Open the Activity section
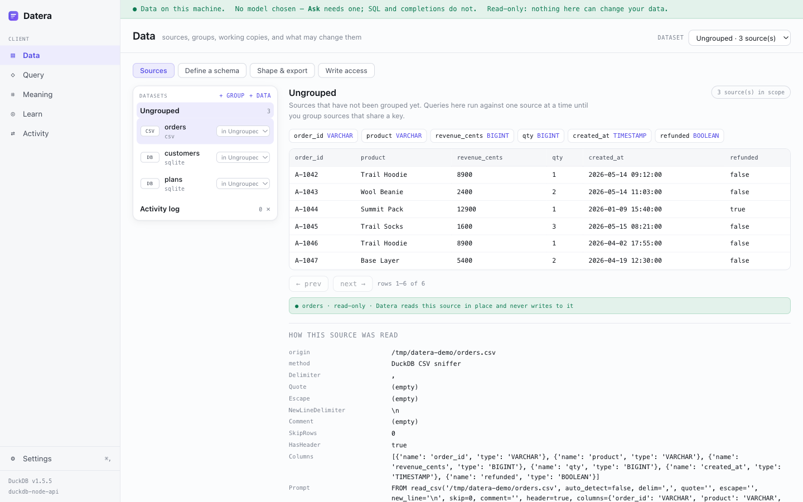803x502 pixels. tap(60, 133)
